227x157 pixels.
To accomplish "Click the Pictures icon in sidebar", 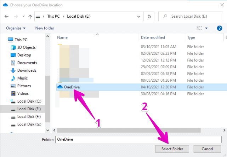I will [13, 86].
